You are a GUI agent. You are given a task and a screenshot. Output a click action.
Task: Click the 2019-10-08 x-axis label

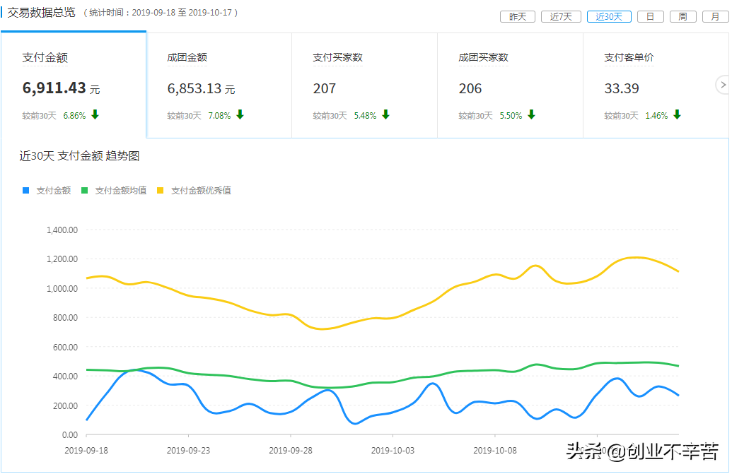click(x=495, y=450)
